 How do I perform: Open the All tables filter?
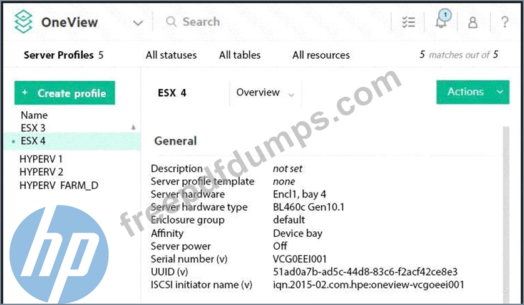(240, 55)
